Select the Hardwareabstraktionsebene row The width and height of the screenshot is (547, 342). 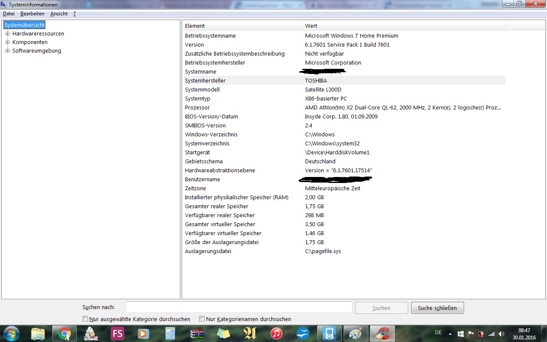344,170
